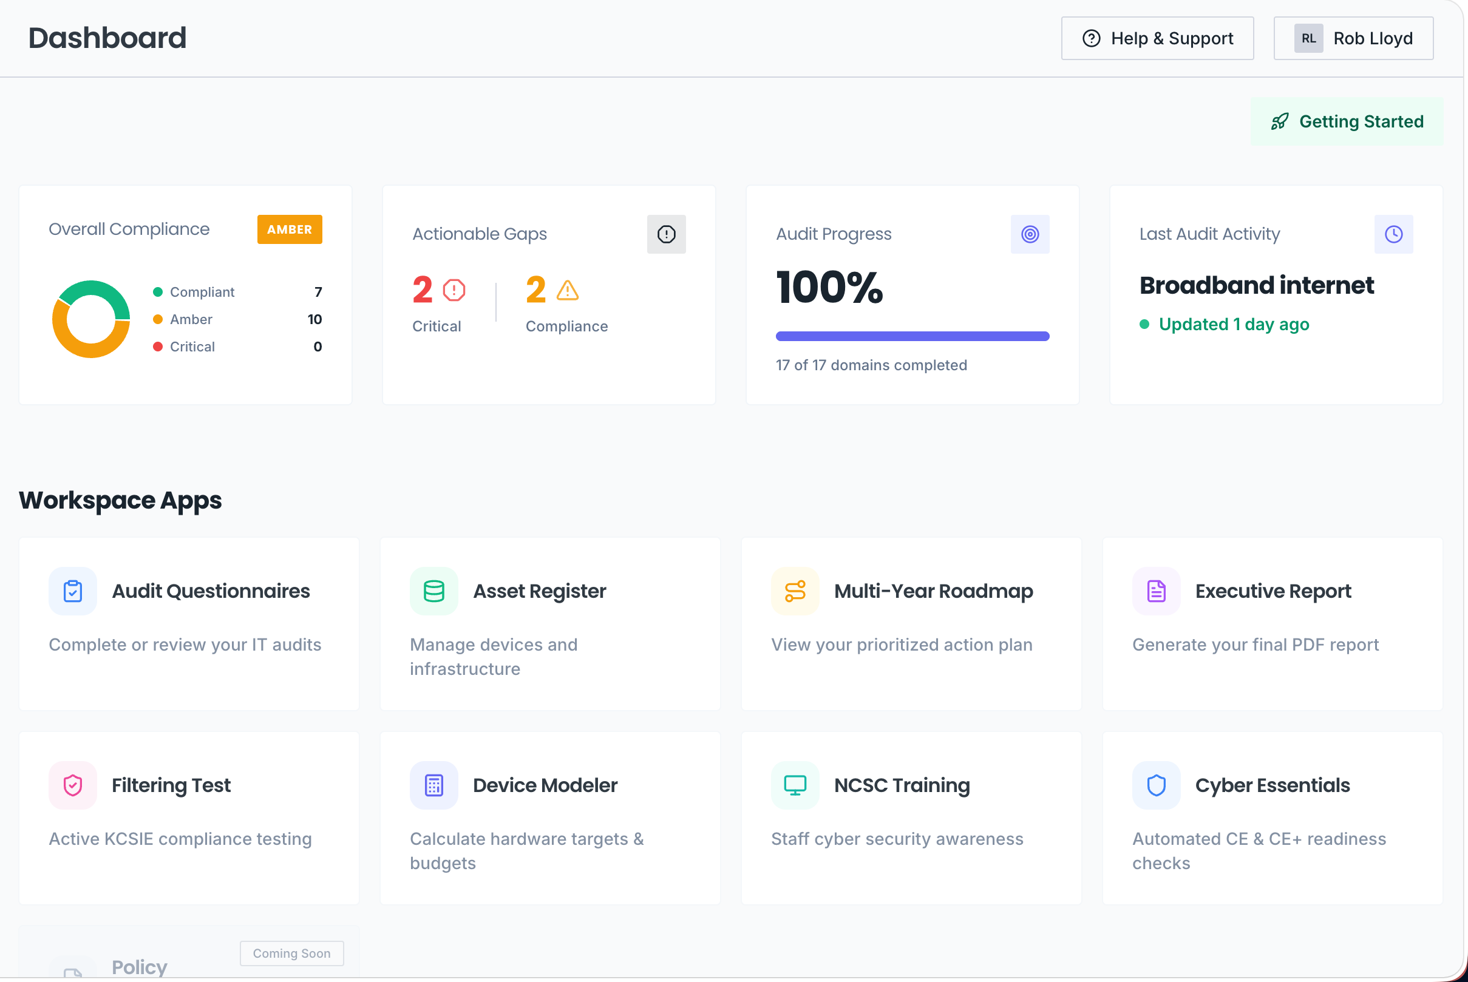Viewport: 1468px width, 982px height.
Task: Click the audit progress bar
Action: pos(912,336)
